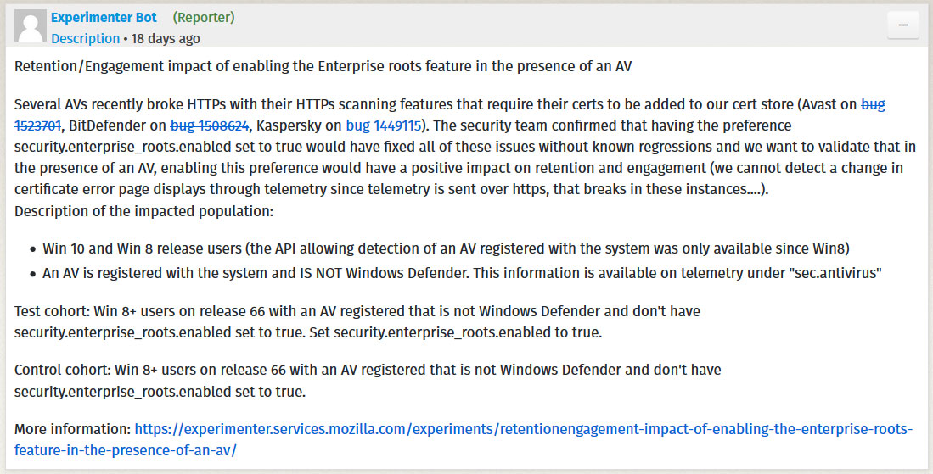This screenshot has width=933, height=474.
Task: Click the green (Reporter) role label
Action: click(x=204, y=17)
